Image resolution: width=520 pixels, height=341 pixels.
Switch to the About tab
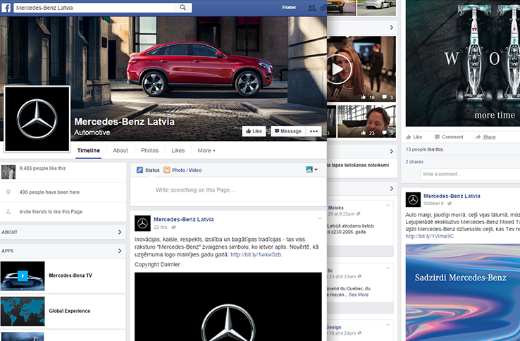pyautogui.click(x=120, y=151)
